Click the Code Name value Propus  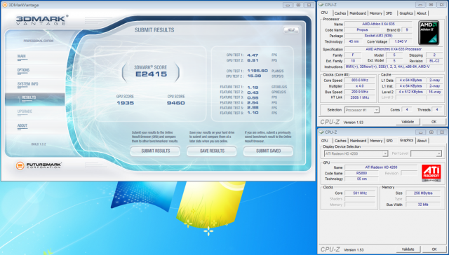(362, 30)
